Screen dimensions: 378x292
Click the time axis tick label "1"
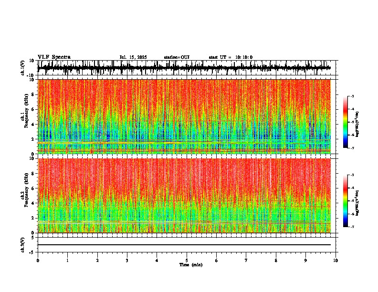point(67,261)
